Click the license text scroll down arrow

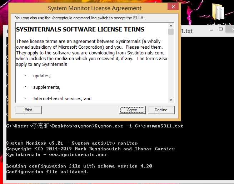point(171,100)
